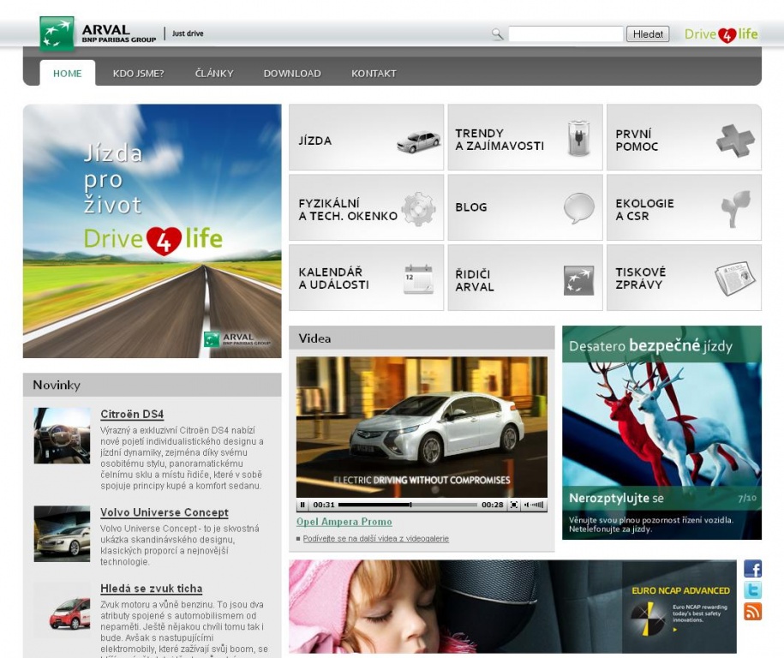Click the Nerozptylujte se caption
This screenshot has width=784, height=658.
616,498
